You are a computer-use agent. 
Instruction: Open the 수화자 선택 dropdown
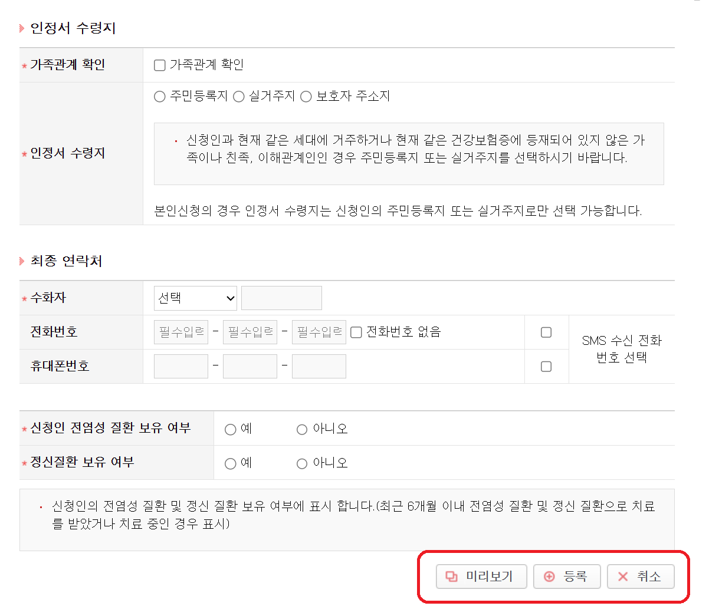(195, 298)
